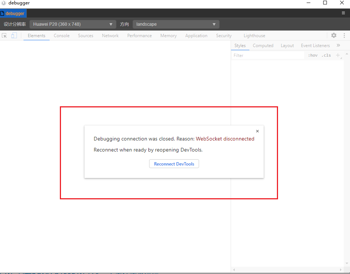This screenshot has width=350, height=274.
Task: Click the styles pane scroll-up arrow
Action: 347,54
